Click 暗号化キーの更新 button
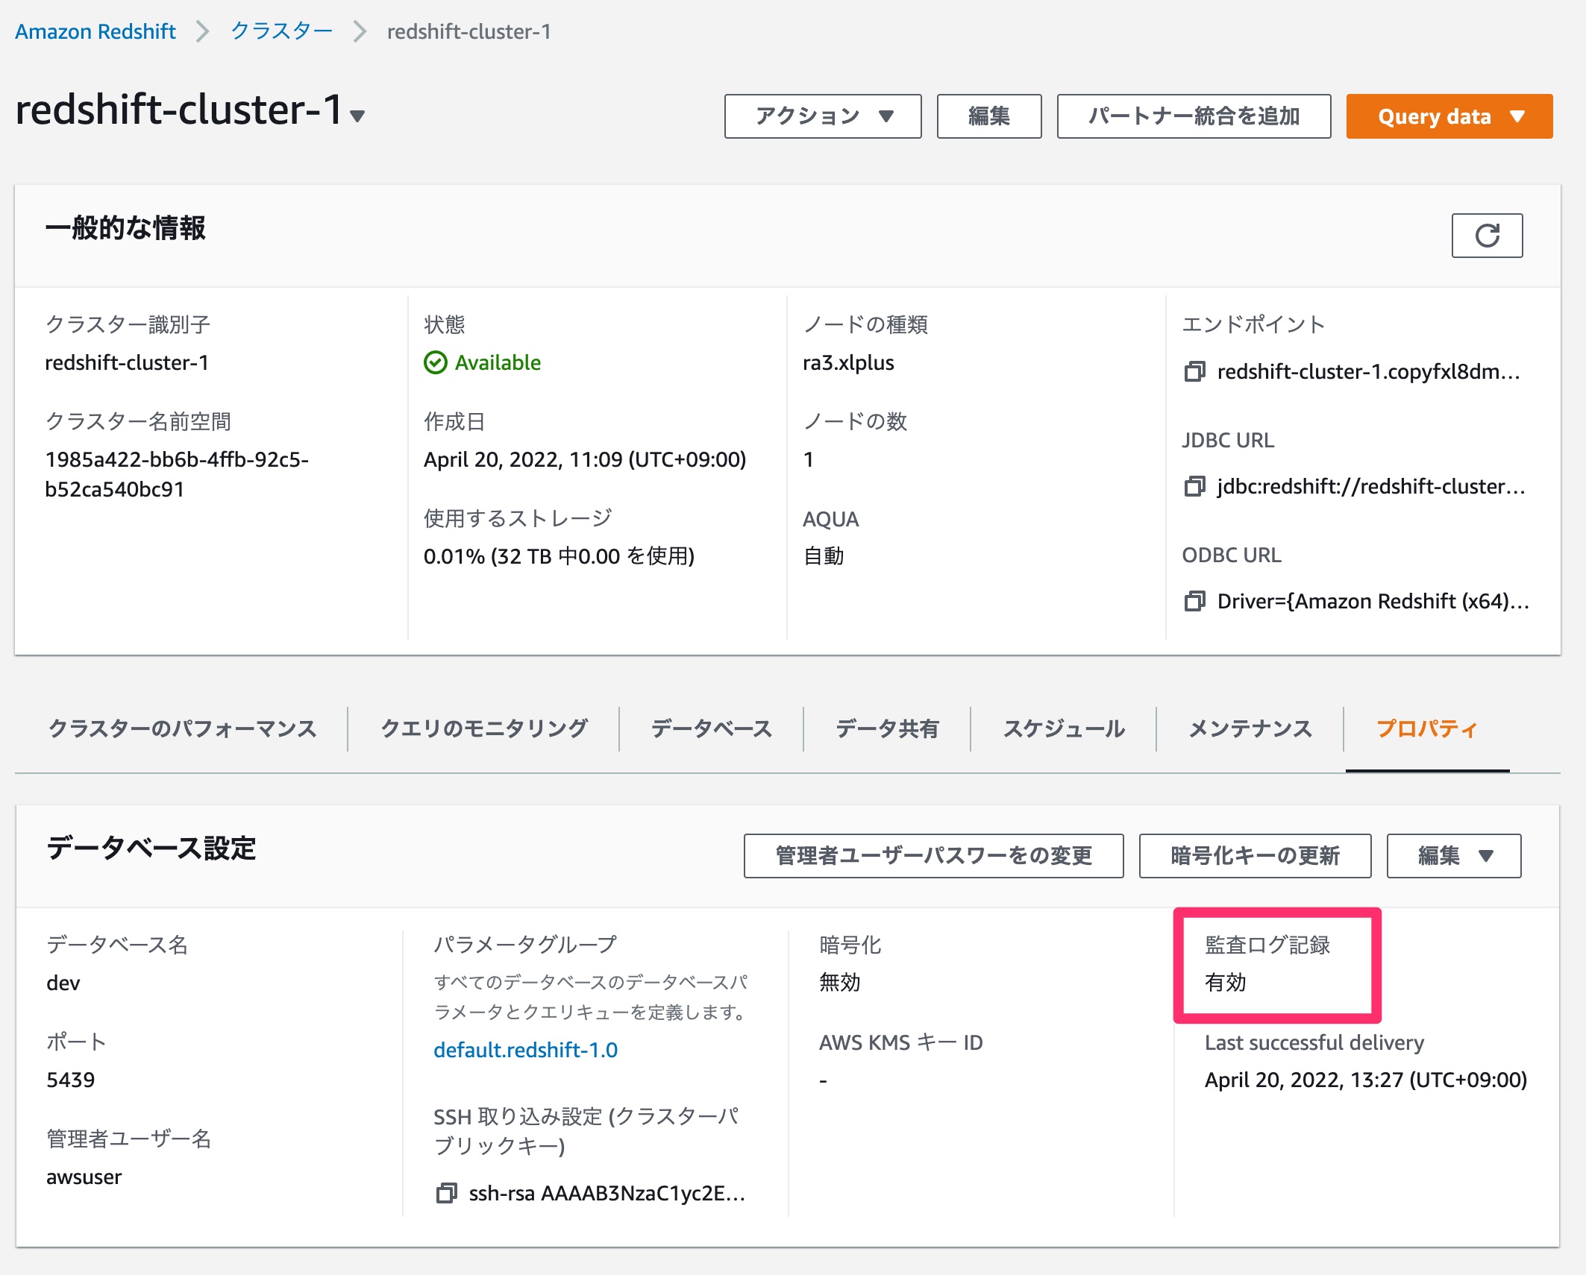This screenshot has width=1586, height=1275. tap(1255, 856)
